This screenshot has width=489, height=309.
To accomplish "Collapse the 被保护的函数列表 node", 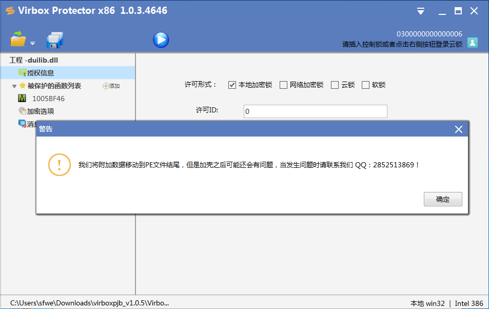I will pos(14,86).
